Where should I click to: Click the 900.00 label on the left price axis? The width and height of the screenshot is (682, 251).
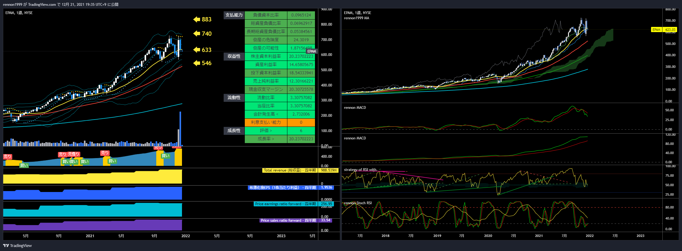[327, 9]
